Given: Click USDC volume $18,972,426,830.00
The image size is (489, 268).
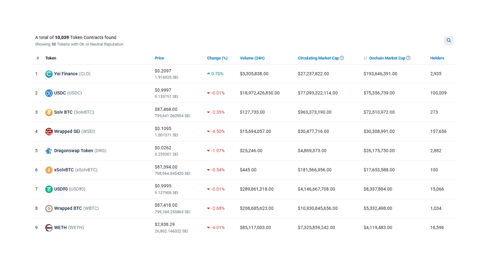Looking at the screenshot, I should click(260, 93).
